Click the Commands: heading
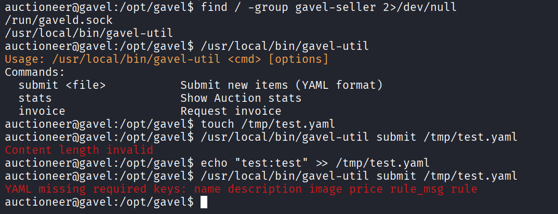Viewport: 558px width, 214px height. coord(35,72)
